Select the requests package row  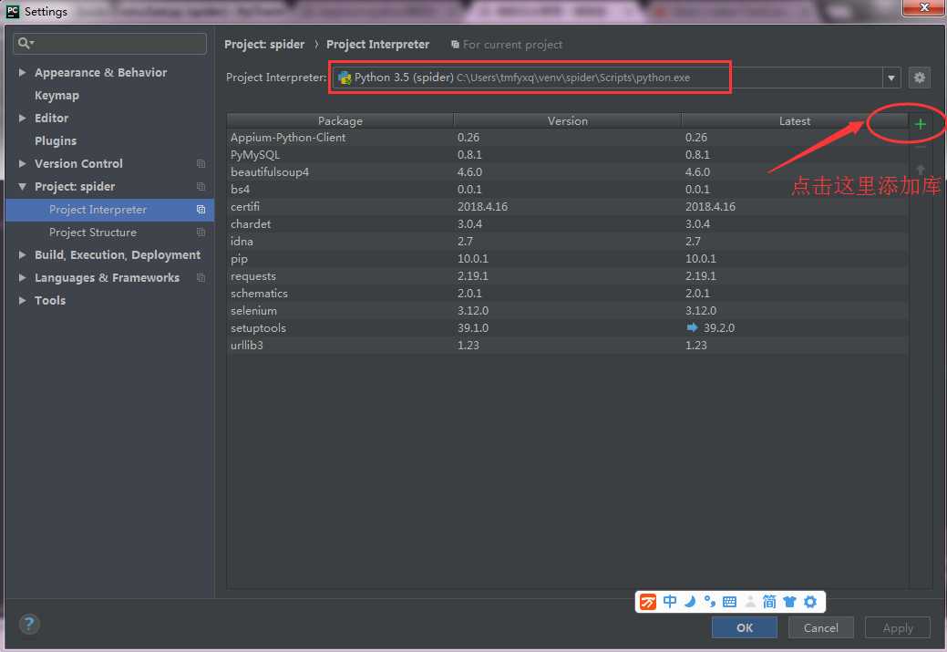pos(567,276)
